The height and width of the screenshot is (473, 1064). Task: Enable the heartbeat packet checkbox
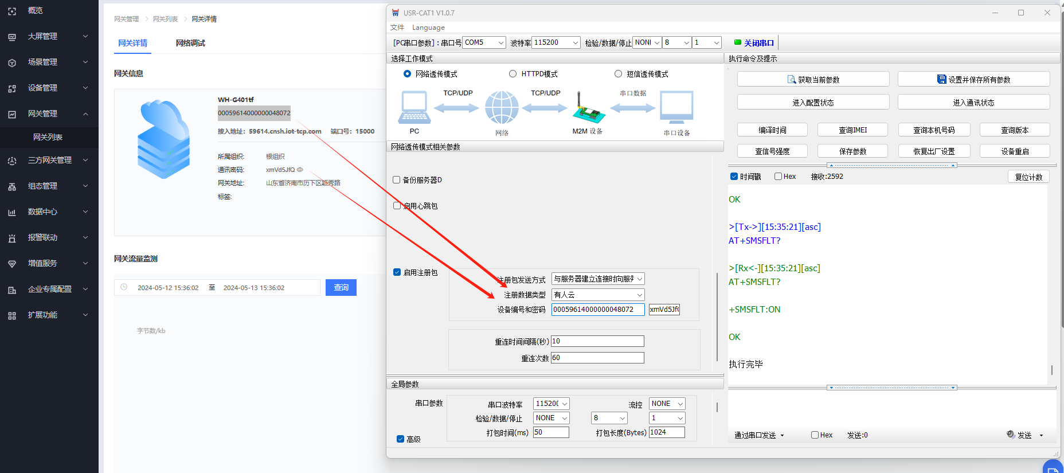coord(397,206)
